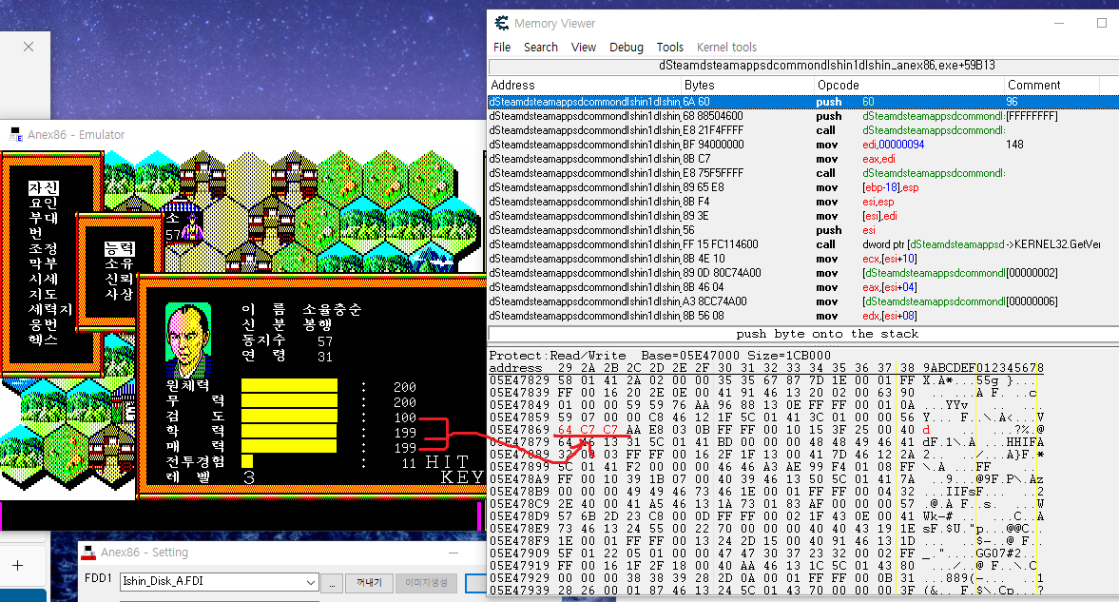
Task: Click the hex dump row at address 05E47909
Action: pyautogui.click(x=766, y=553)
